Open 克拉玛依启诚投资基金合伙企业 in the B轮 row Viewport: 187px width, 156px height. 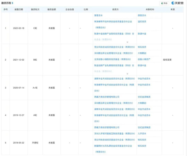(x=115, y=47)
